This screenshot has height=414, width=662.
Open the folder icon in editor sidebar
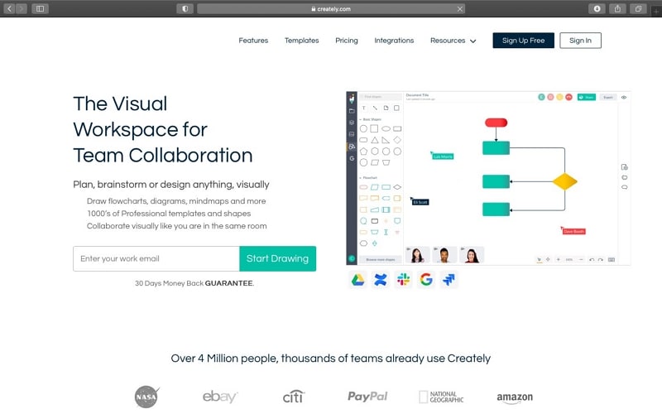pos(352,111)
